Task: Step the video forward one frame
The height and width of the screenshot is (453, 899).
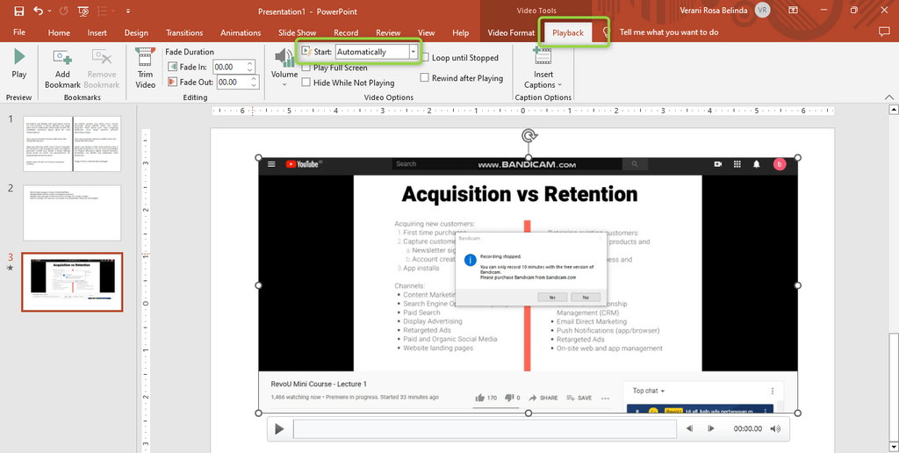Action: [x=711, y=429]
